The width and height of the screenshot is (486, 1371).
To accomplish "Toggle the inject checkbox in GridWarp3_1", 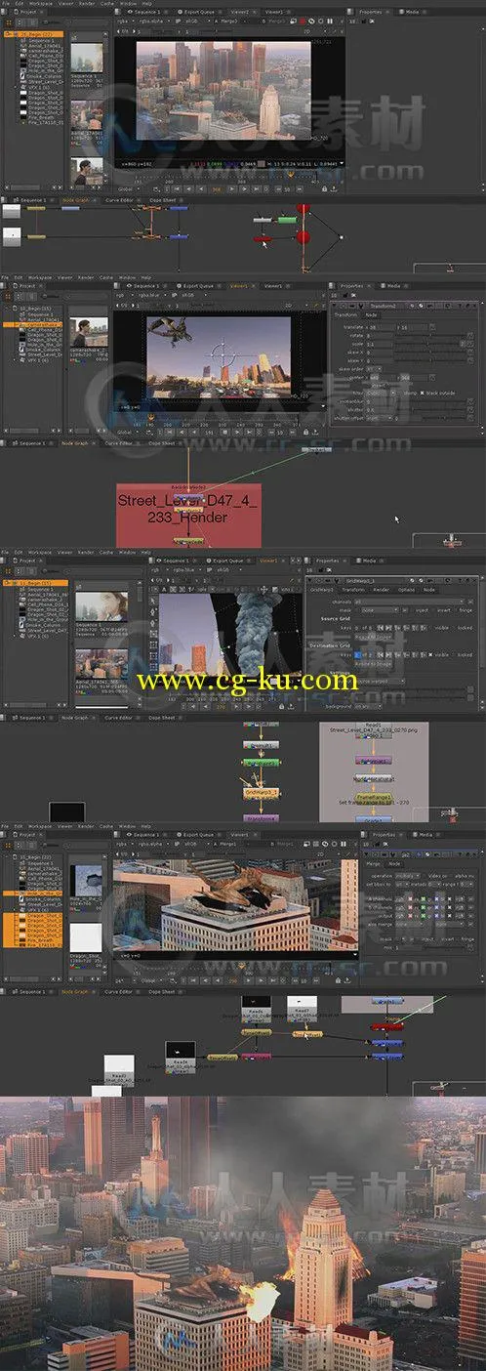I will (x=412, y=610).
